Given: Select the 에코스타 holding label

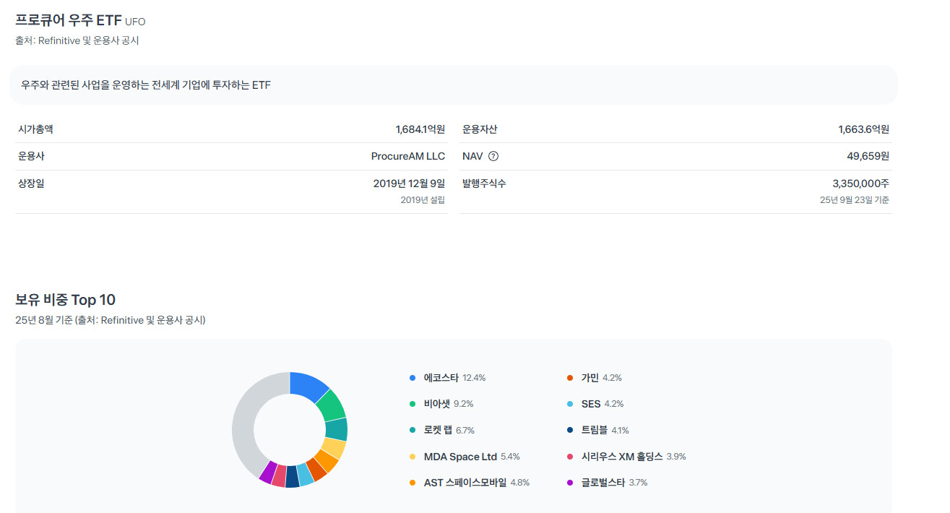Looking at the screenshot, I should coord(441,378).
